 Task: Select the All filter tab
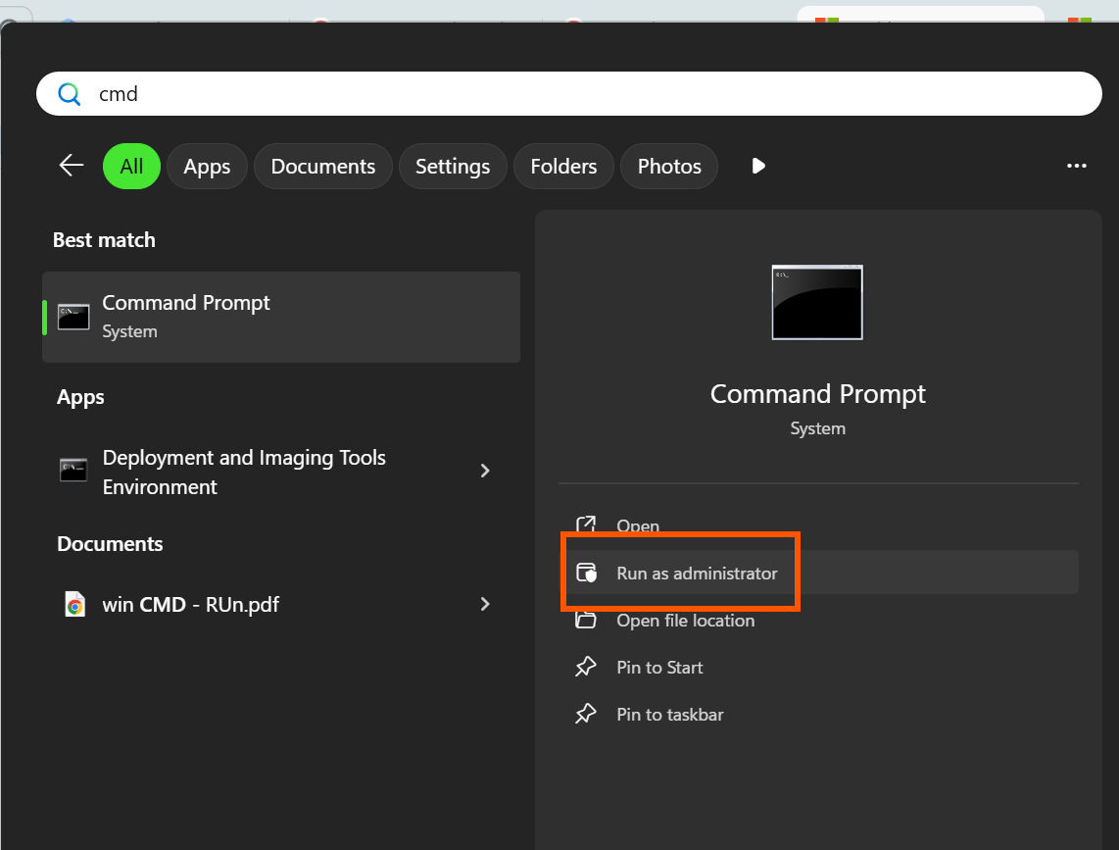pyautogui.click(x=131, y=167)
